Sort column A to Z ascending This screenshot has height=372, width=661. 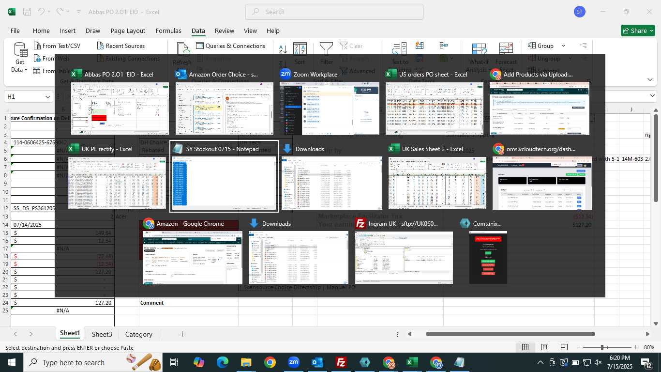click(x=283, y=49)
